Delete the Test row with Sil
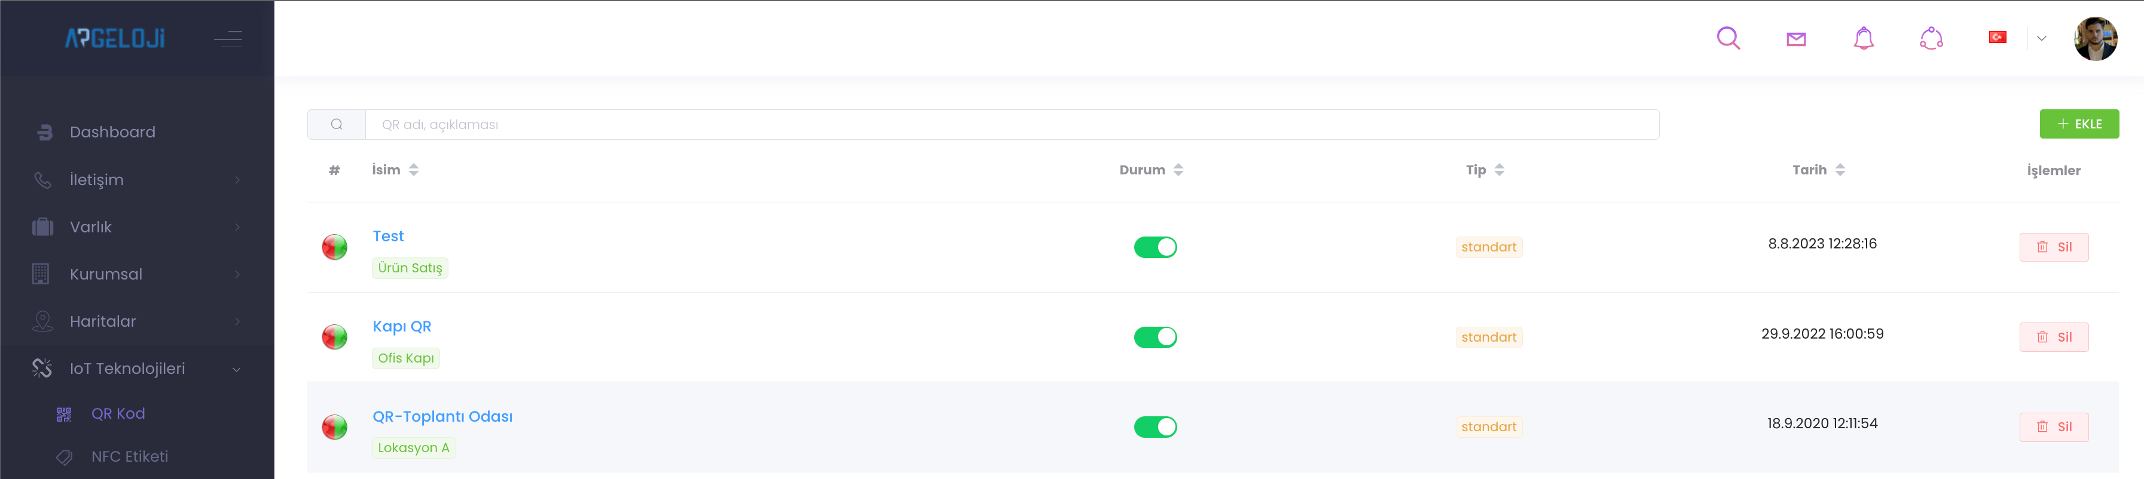The width and height of the screenshot is (2144, 479). [x=2053, y=247]
